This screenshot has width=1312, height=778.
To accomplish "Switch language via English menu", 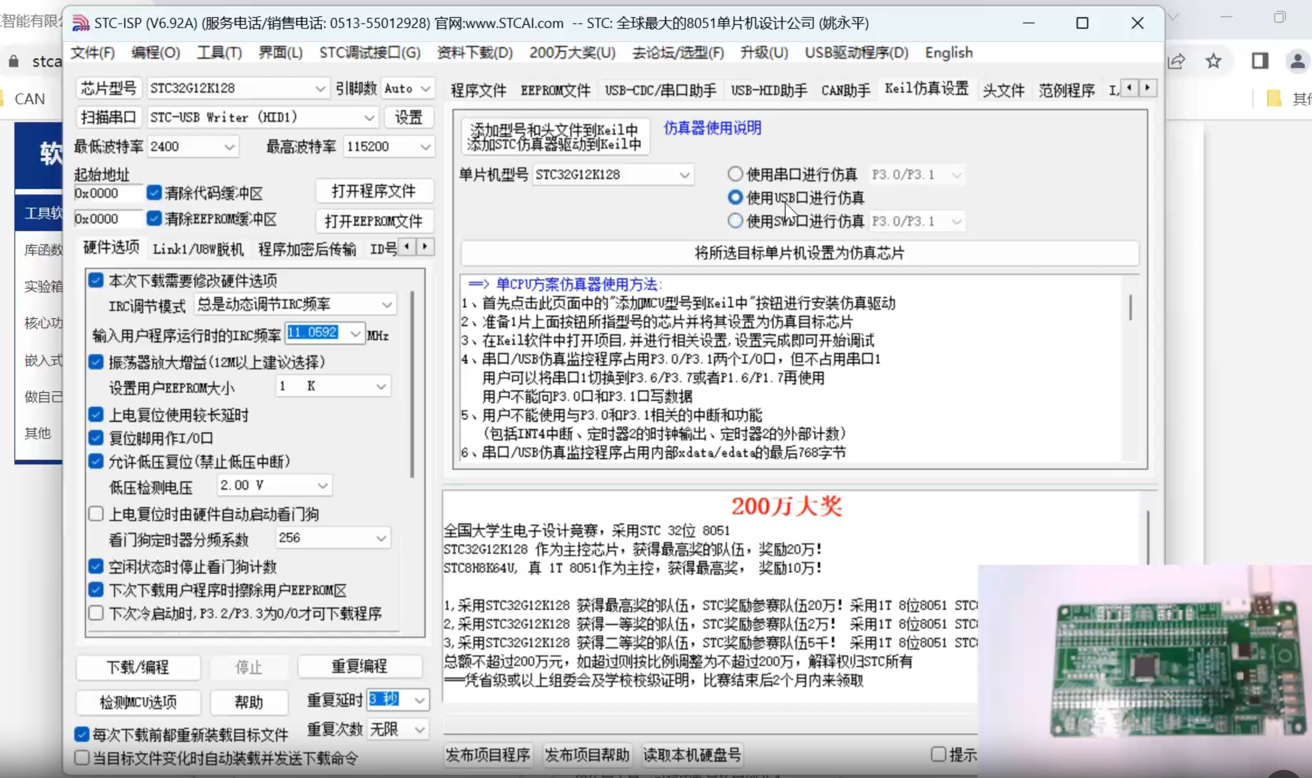I will (949, 53).
